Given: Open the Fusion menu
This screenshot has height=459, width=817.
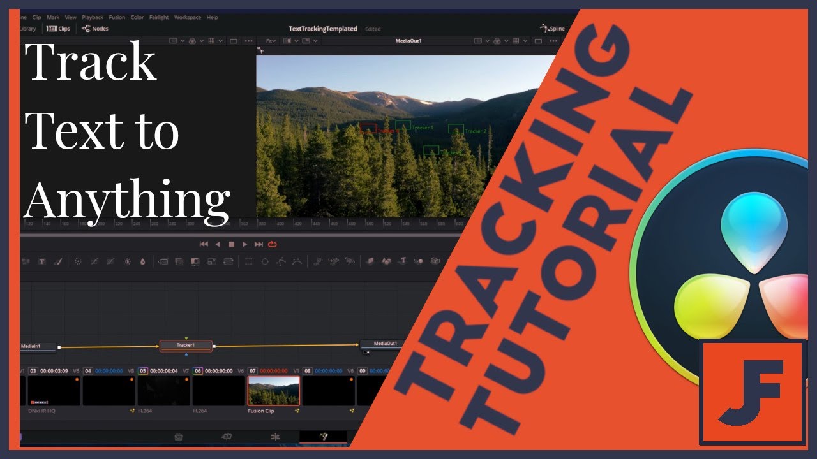Looking at the screenshot, I should pos(117,17).
